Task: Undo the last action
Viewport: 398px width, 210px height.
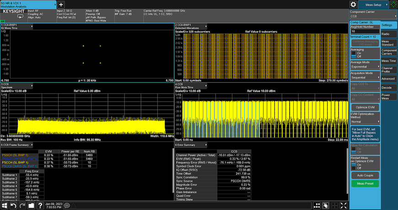Action: [13, 205]
